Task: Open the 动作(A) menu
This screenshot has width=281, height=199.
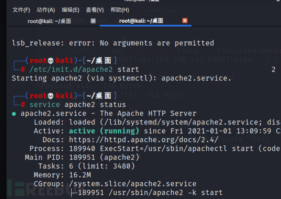Action: click(x=46, y=9)
